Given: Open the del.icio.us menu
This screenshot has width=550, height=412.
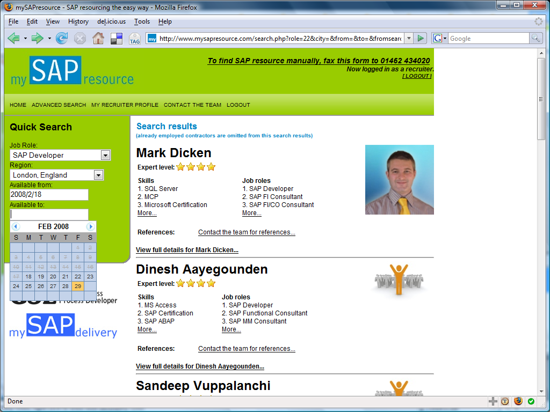Looking at the screenshot, I should click(x=112, y=21).
